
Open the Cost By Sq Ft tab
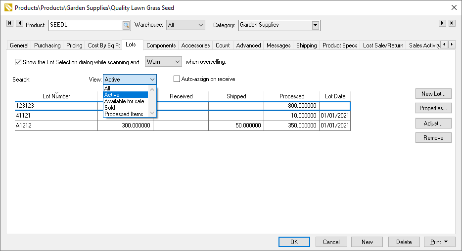click(104, 45)
